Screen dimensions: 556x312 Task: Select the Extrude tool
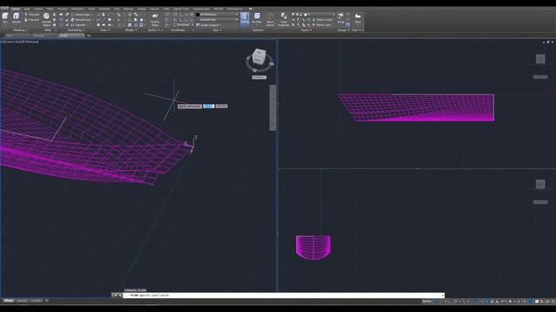17,17
